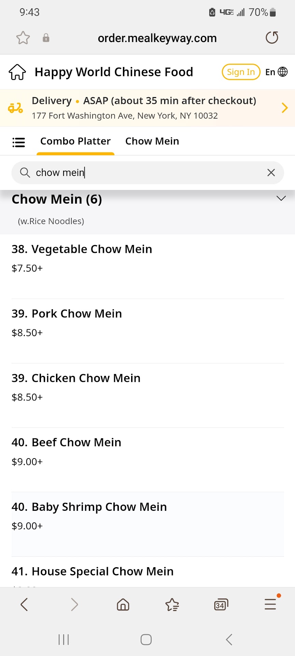
Task: Open the menu category list icon
Action: [19, 142]
